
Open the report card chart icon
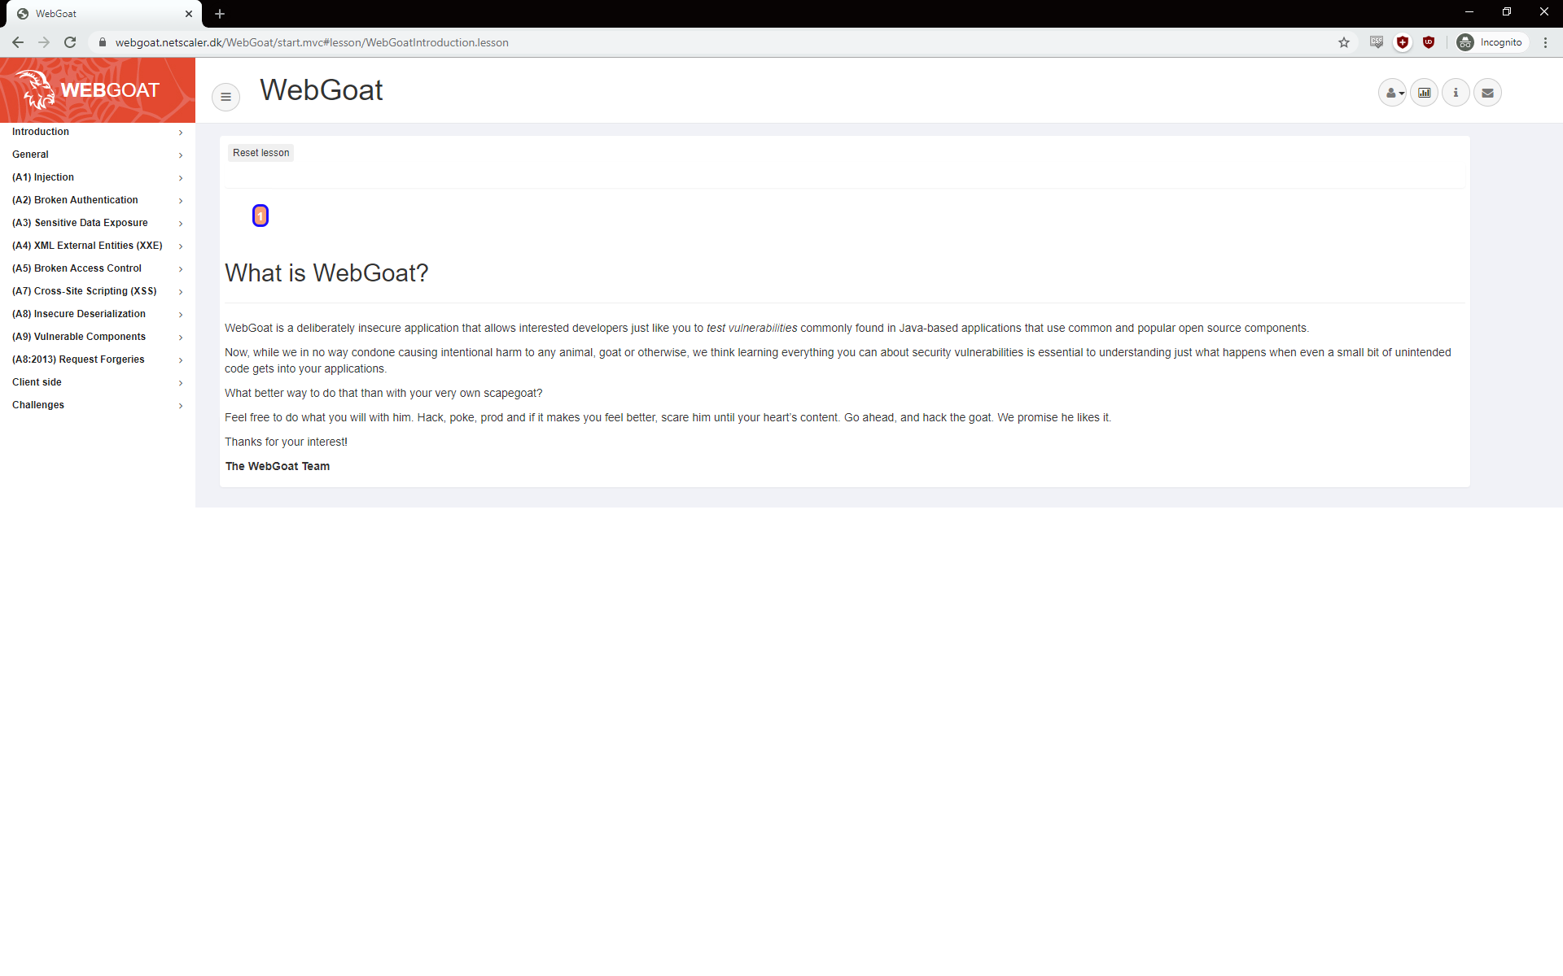click(x=1425, y=93)
